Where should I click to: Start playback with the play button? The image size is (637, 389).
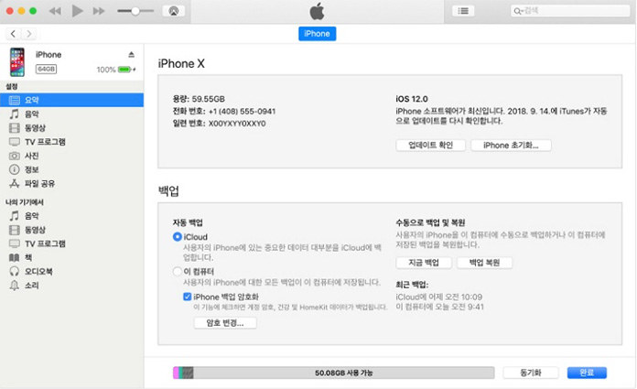(x=77, y=11)
